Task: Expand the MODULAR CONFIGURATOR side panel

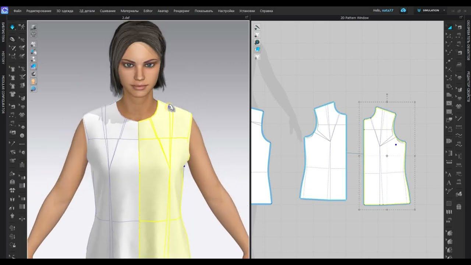Action: click(x=3, y=95)
